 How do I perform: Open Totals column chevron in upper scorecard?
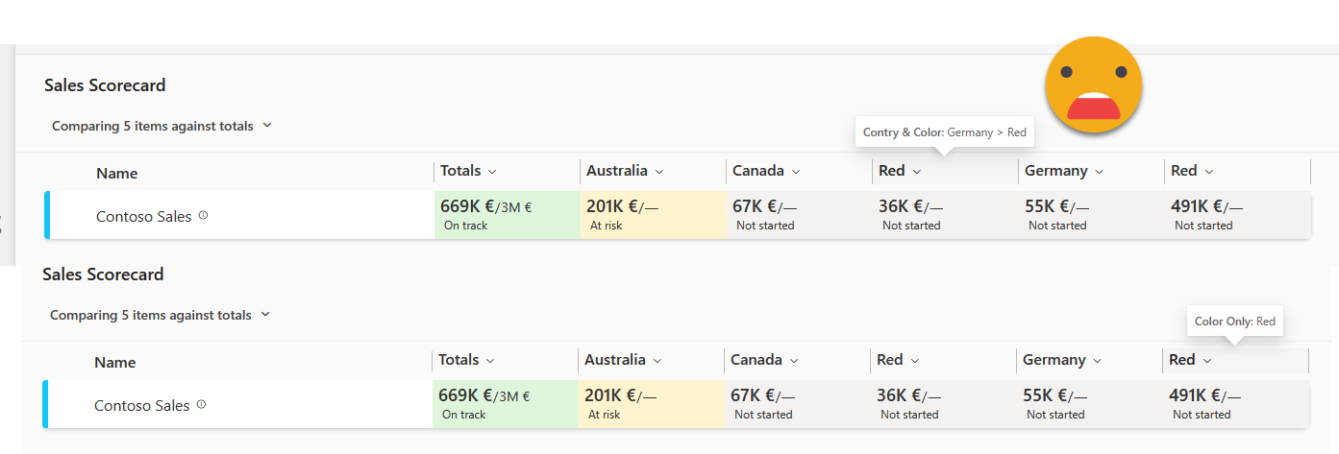tap(492, 172)
